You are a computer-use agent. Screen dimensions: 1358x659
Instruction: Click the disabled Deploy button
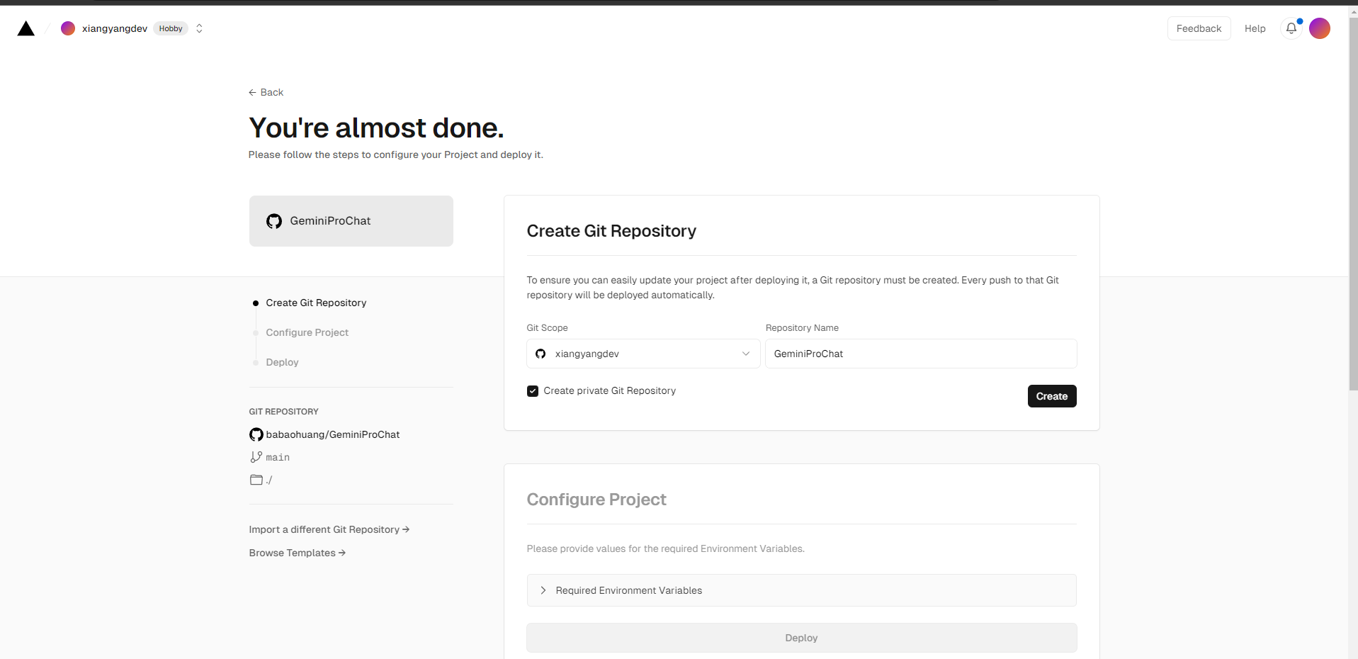pyautogui.click(x=801, y=638)
